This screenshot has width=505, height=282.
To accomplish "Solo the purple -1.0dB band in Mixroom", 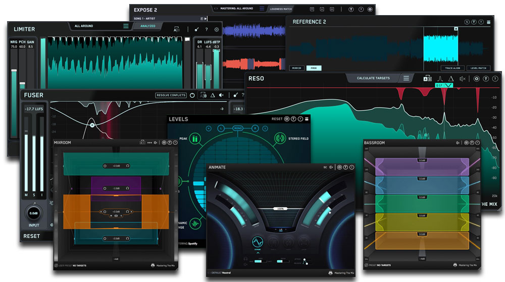I will (128, 188).
